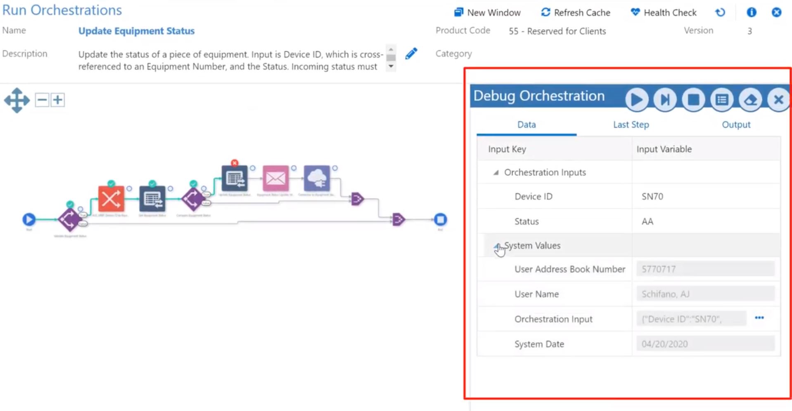Stop the debug orchestration run
The image size is (792, 411).
tap(693, 99)
